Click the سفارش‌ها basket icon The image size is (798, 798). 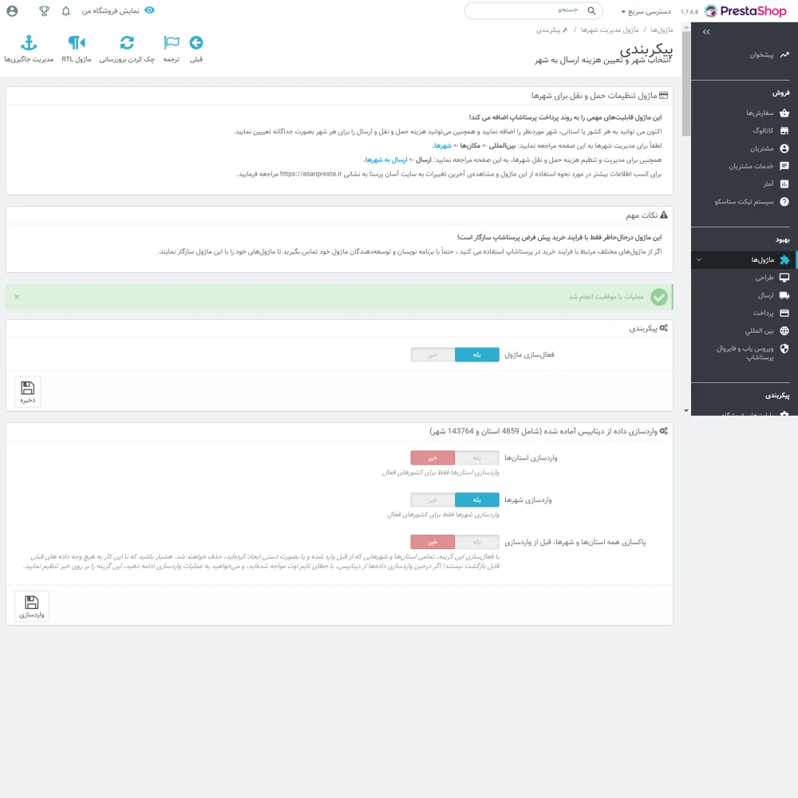click(784, 113)
